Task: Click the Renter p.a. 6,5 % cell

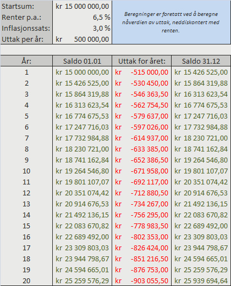Action: point(82,17)
